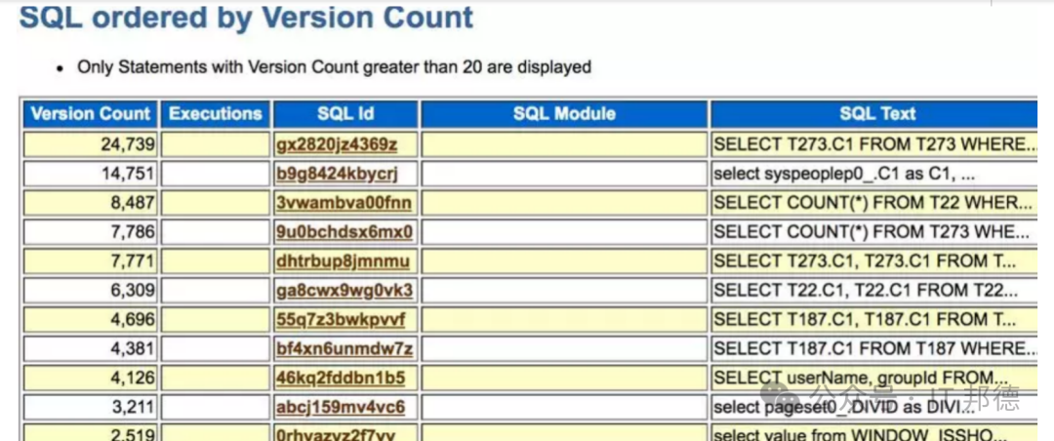Viewport: 1054px width, 441px height.
Task: Select the SQL Id column header
Action: click(345, 113)
